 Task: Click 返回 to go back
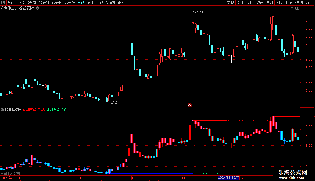(x=309, y=3)
